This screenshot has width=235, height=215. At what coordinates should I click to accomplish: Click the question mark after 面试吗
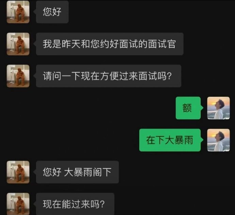(x=169, y=76)
